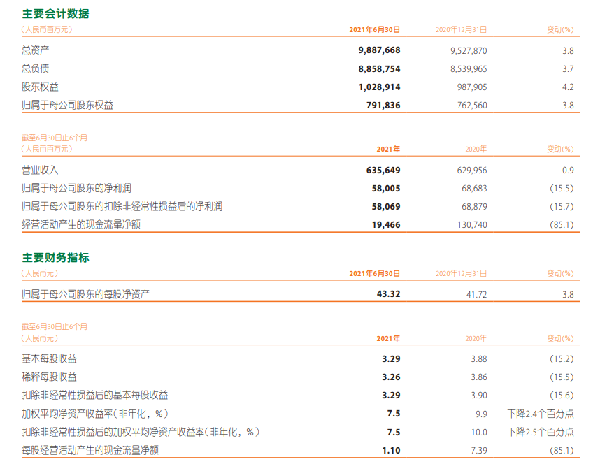Select the 股东权益 row label
Screen dimensions: 600x464
[41, 87]
